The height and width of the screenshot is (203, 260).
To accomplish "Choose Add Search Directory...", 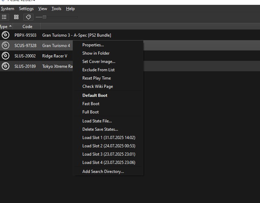I will (x=108, y=172).
